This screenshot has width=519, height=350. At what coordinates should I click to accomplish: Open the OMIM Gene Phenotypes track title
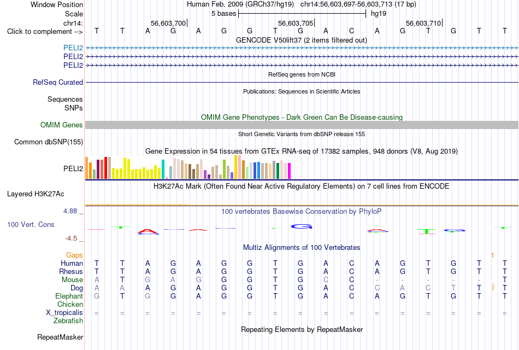tap(302, 117)
